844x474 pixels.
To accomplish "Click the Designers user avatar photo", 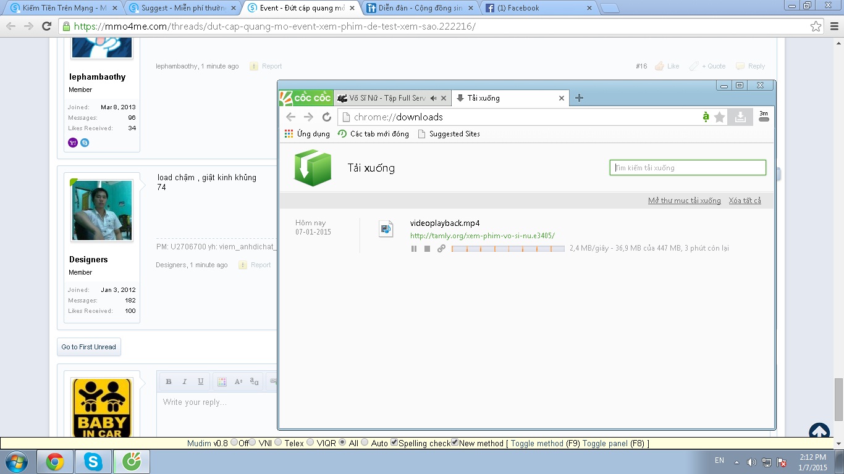I will (x=102, y=210).
